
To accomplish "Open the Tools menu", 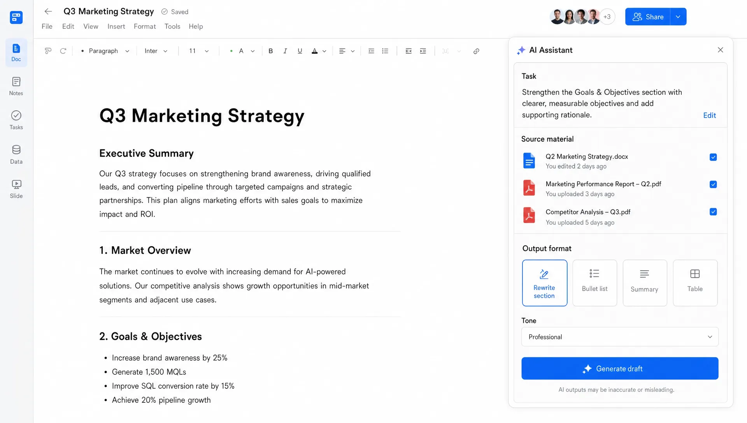I will click(x=172, y=26).
